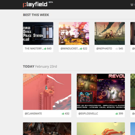Click the thumbs-up icon on the @MINDUCKST... card
Viewport: 135px width, 135px height.
(x=81, y=49)
